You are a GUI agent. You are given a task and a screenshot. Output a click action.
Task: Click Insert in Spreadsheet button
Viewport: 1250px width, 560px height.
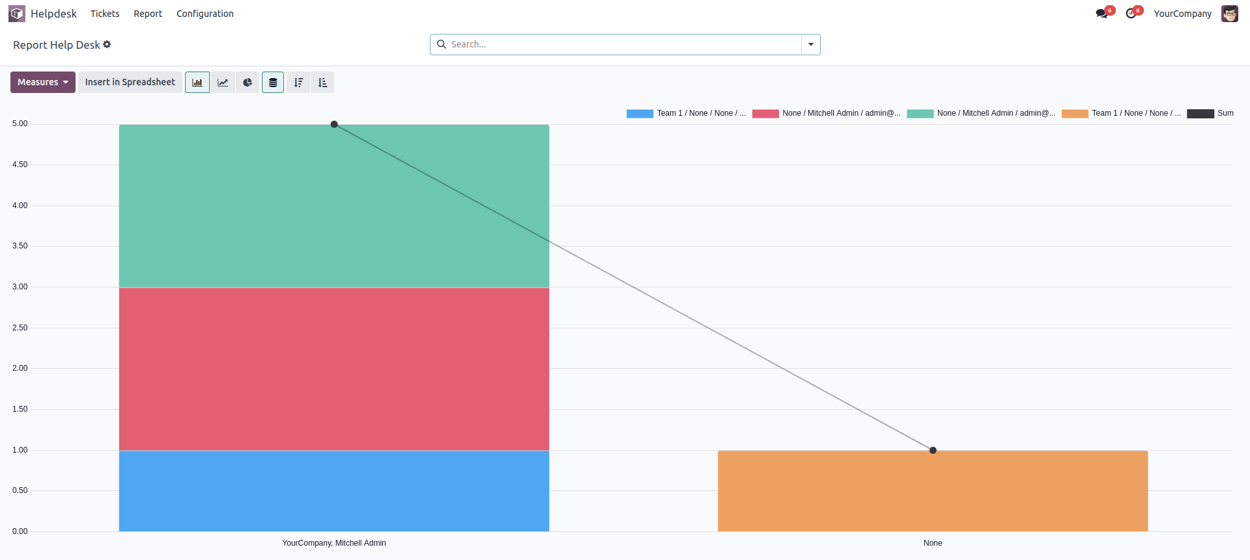130,83
